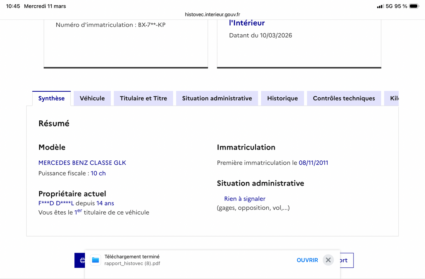
Task: Go to the Historique tab
Action: 282,98
